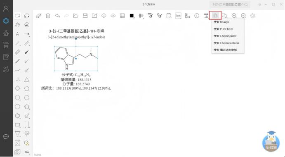Click the cloud upload icon
This screenshot has height=157, width=285.
click(113, 16)
